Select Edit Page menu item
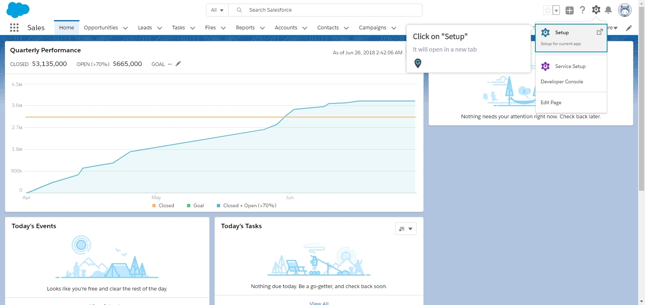 pyautogui.click(x=571, y=103)
